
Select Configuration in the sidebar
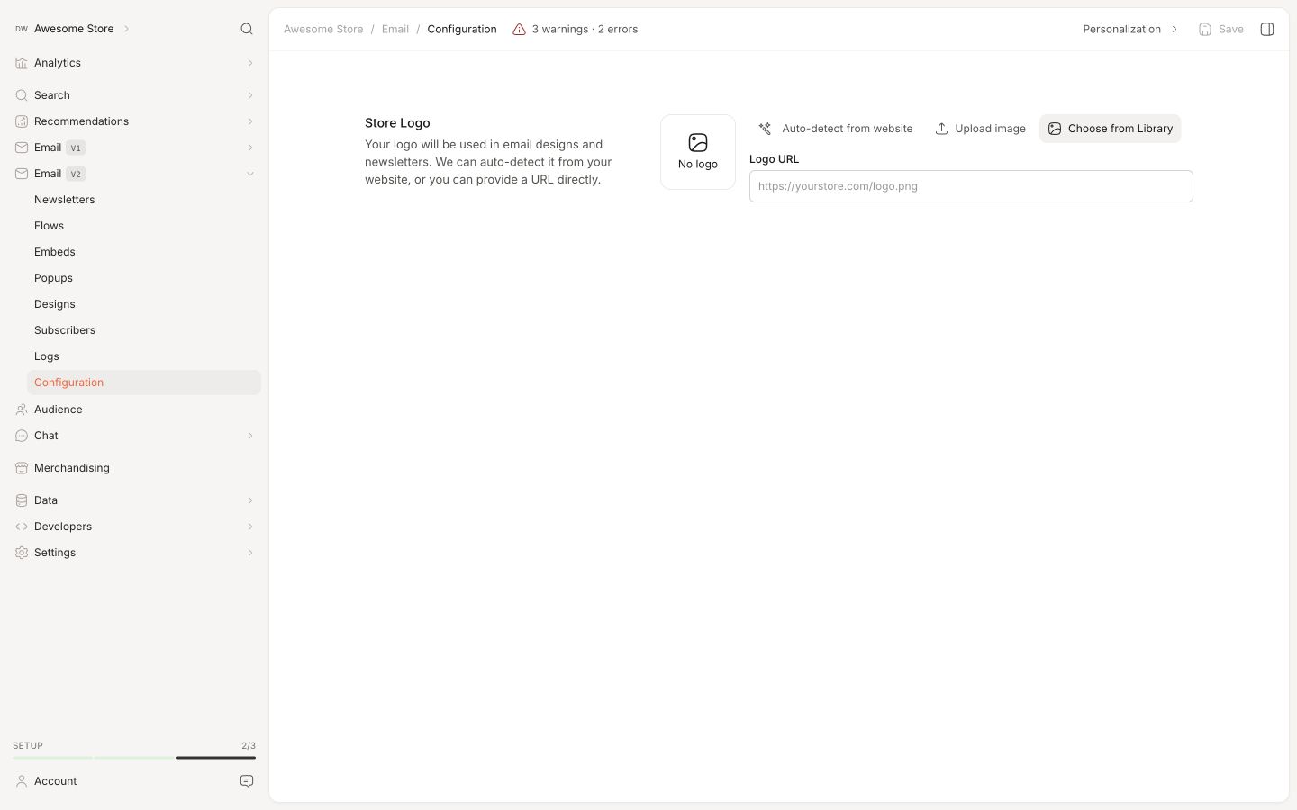(144, 382)
